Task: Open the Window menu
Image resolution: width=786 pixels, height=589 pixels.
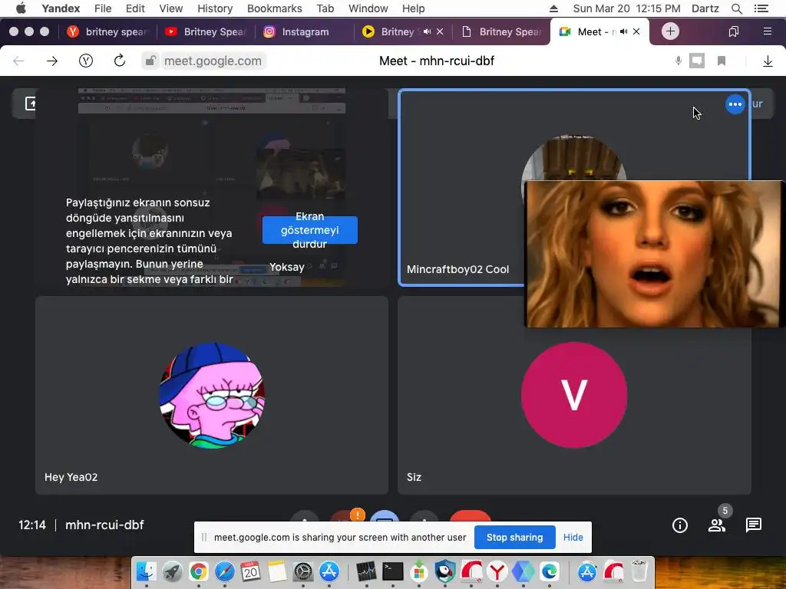Action: (x=368, y=8)
